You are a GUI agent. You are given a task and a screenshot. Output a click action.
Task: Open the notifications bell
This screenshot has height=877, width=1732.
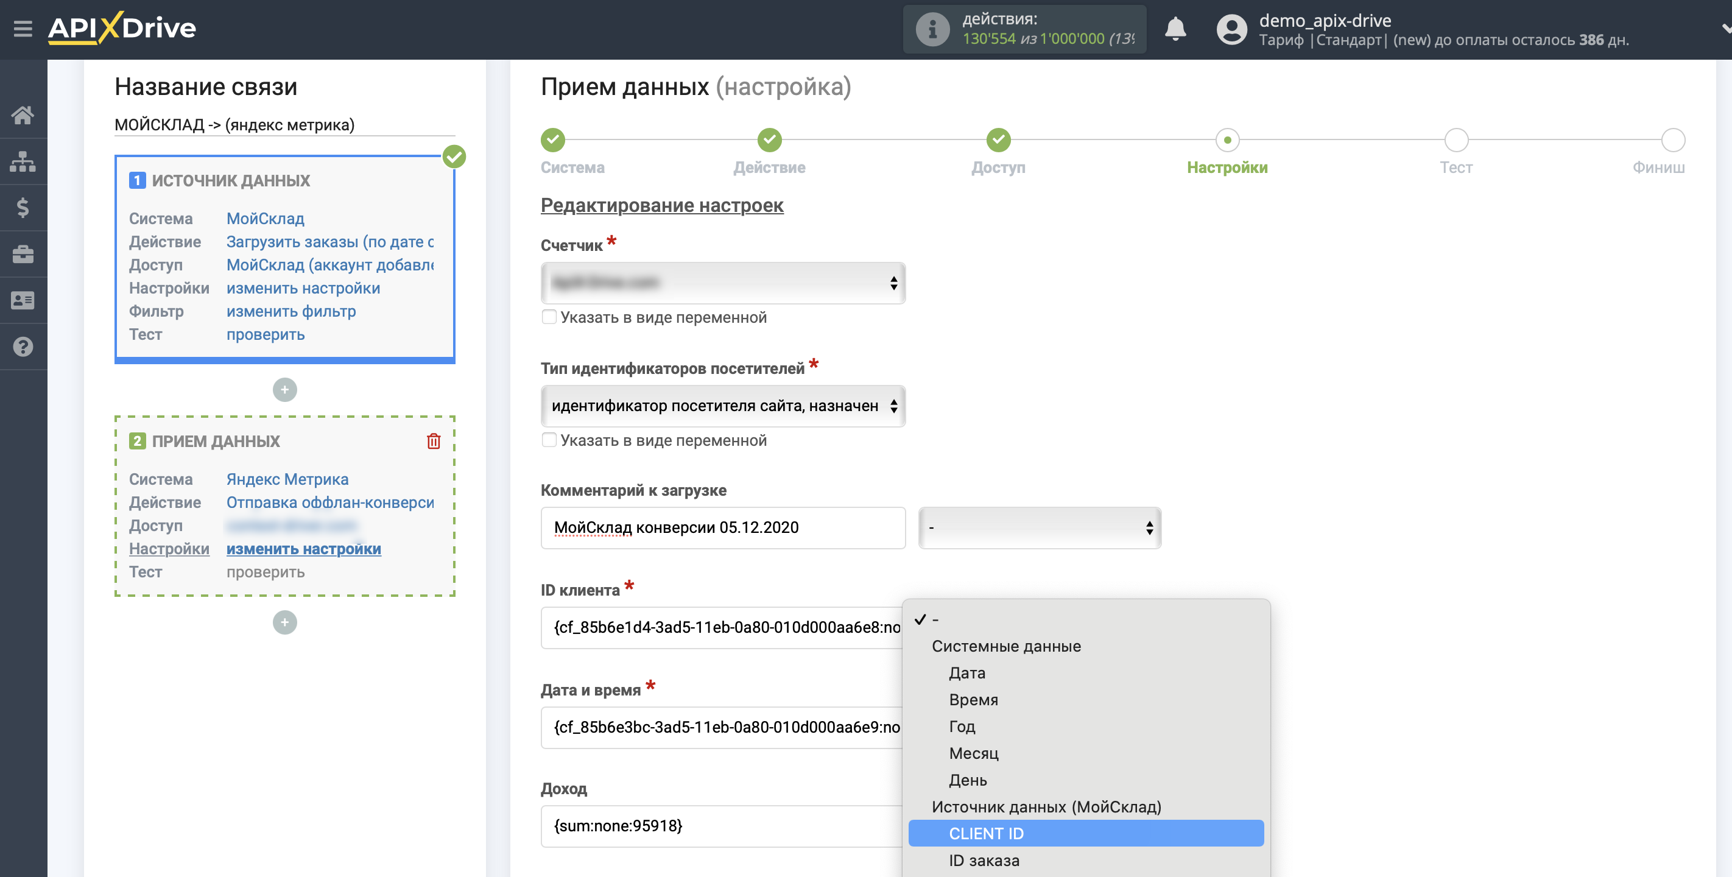point(1175,29)
